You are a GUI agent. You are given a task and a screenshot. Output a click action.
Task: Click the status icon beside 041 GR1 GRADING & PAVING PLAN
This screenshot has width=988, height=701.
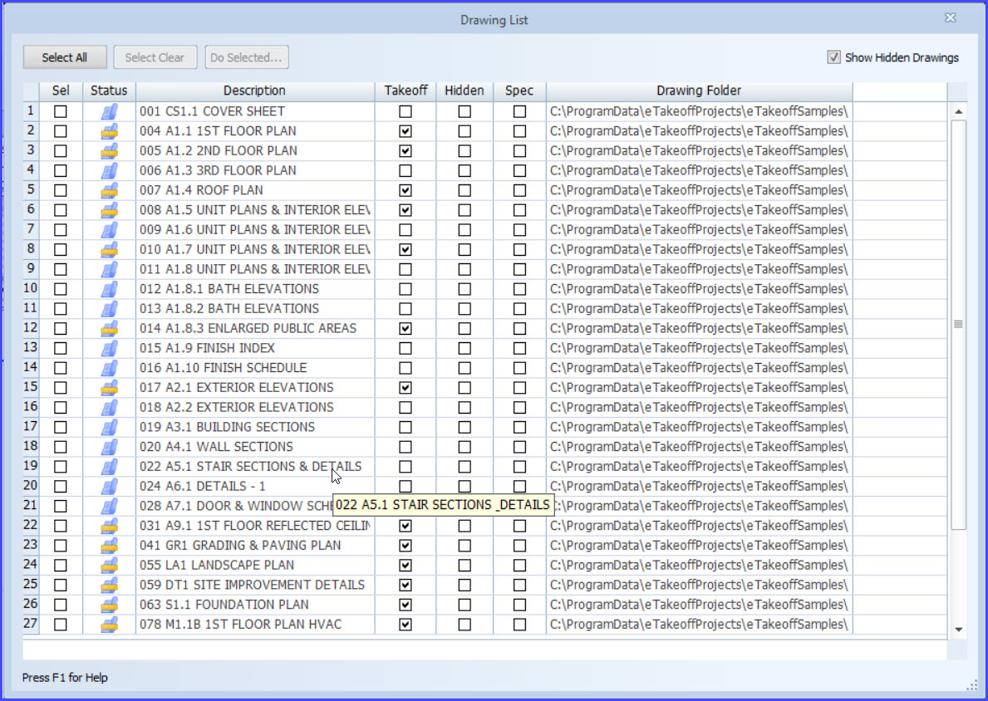tap(109, 546)
